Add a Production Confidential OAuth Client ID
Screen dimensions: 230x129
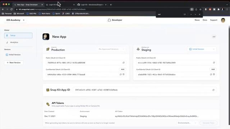[x=123, y=69]
